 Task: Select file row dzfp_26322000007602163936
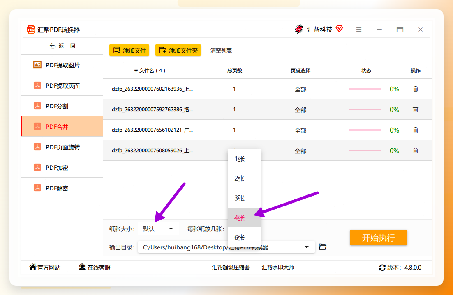[x=268, y=89]
